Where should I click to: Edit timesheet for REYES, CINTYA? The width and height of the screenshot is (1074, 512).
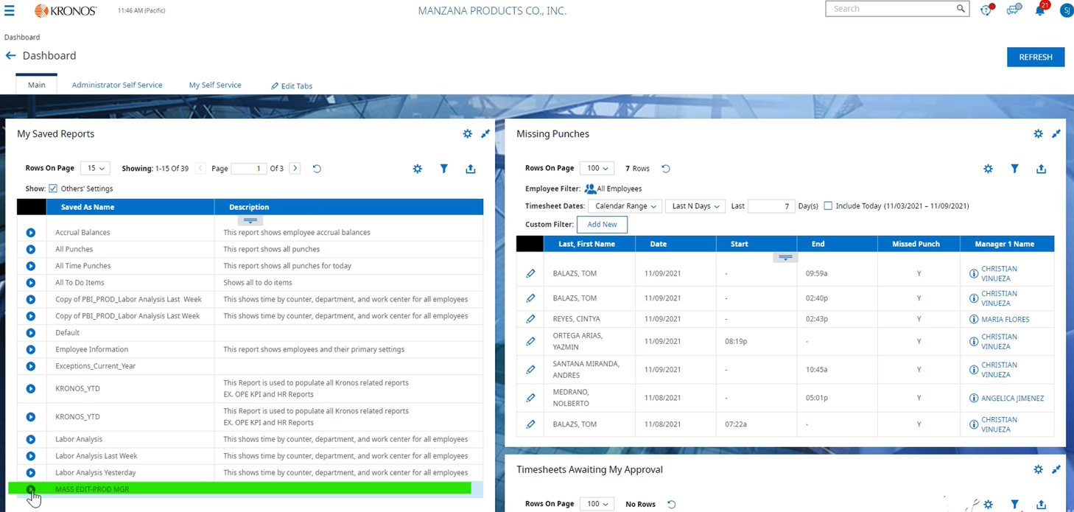coord(530,319)
